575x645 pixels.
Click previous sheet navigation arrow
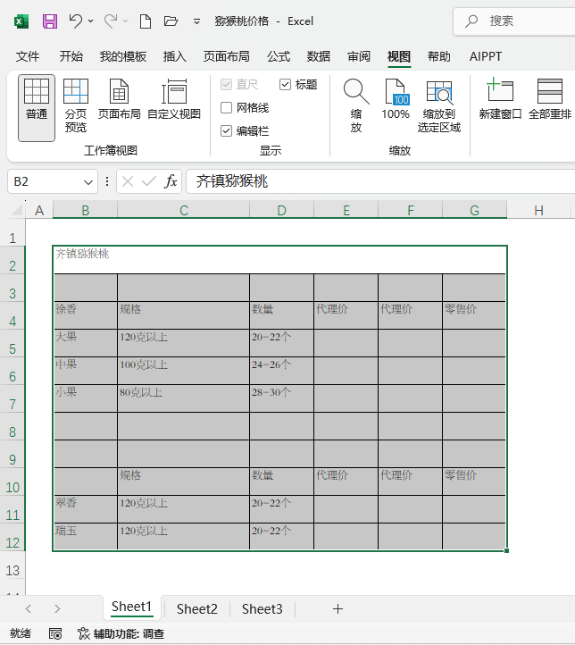click(x=29, y=608)
